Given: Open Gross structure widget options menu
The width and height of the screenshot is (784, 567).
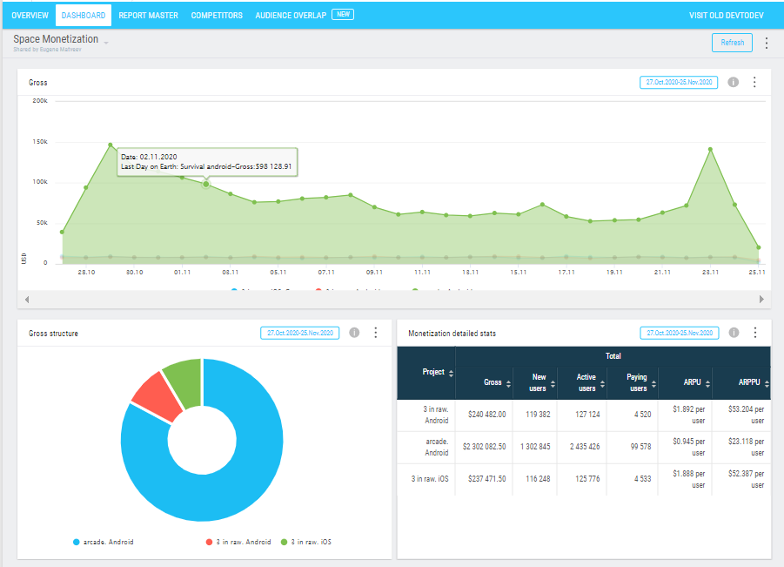Looking at the screenshot, I should point(376,333).
